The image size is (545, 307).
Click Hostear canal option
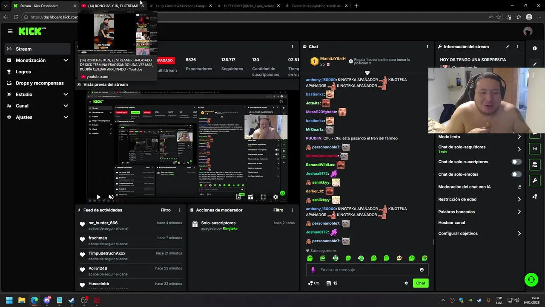coord(451,223)
